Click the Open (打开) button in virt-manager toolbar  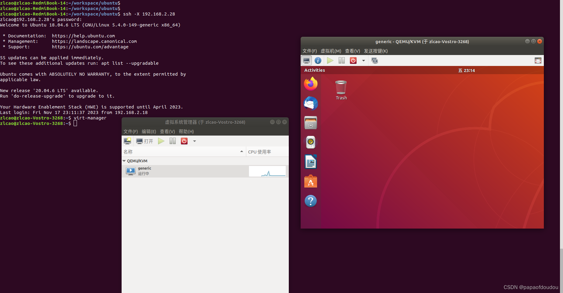click(145, 141)
